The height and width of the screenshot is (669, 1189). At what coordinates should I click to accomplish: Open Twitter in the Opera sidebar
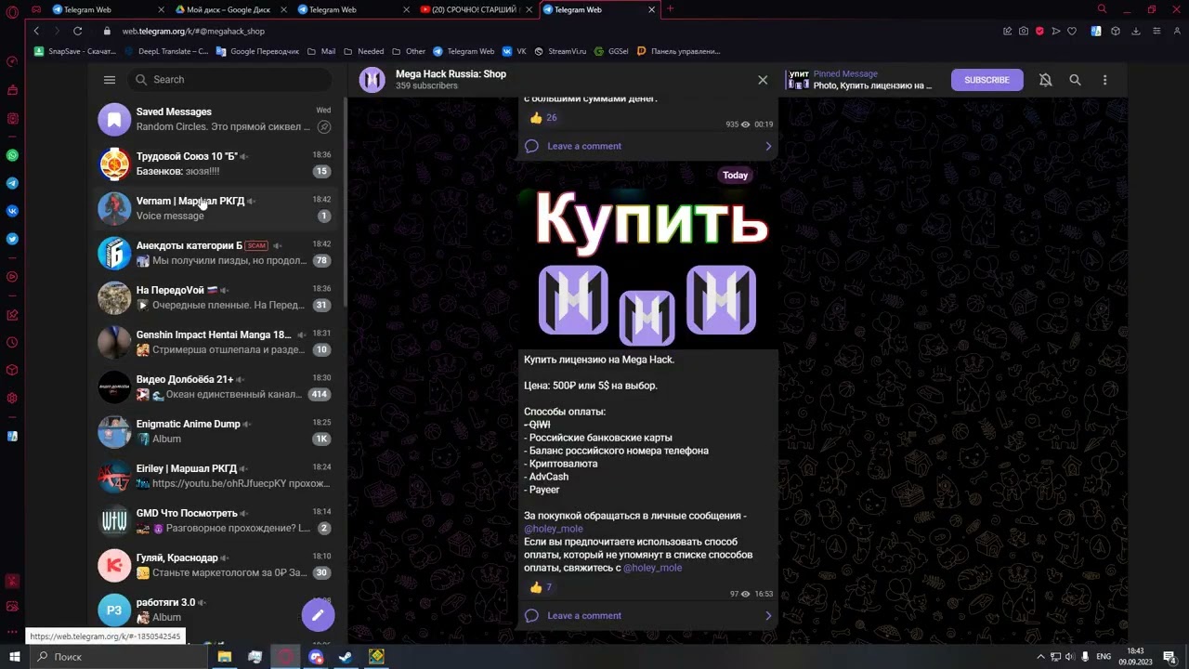coord(12,239)
